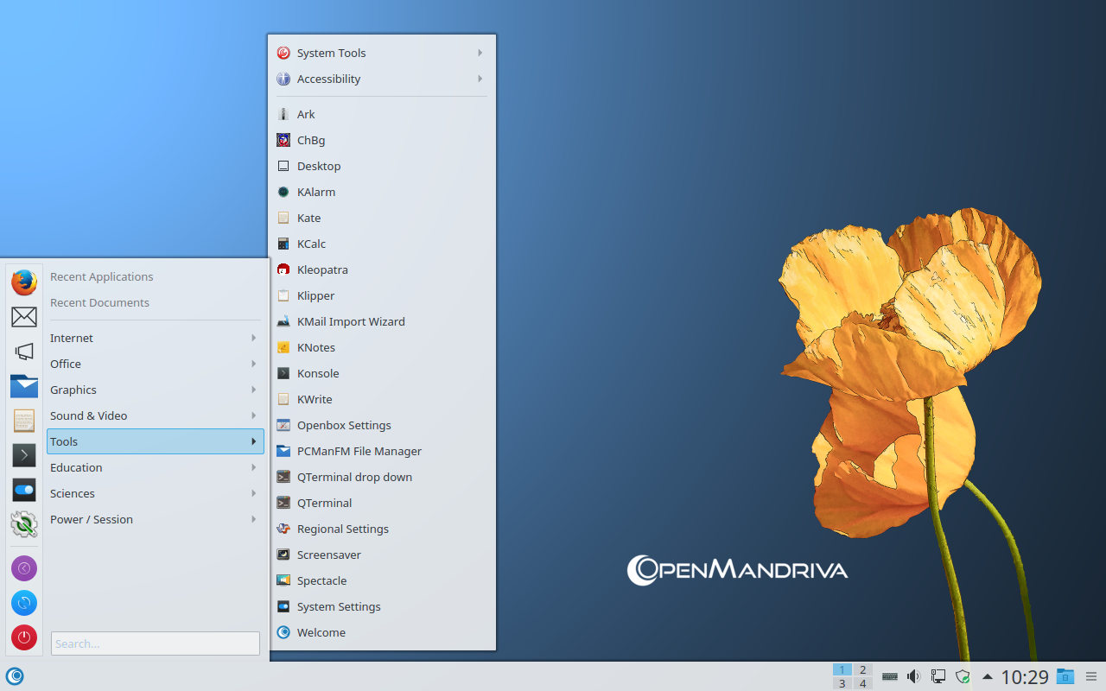
Task: Show hidden tray icons with the arrow
Action: click(x=988, y=676)
